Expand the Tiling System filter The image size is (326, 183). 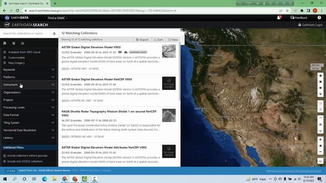pyautogui.click(x=29, y=123)
